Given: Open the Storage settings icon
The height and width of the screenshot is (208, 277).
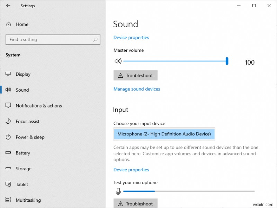Looking at the screenshot, I should point(8,169).
